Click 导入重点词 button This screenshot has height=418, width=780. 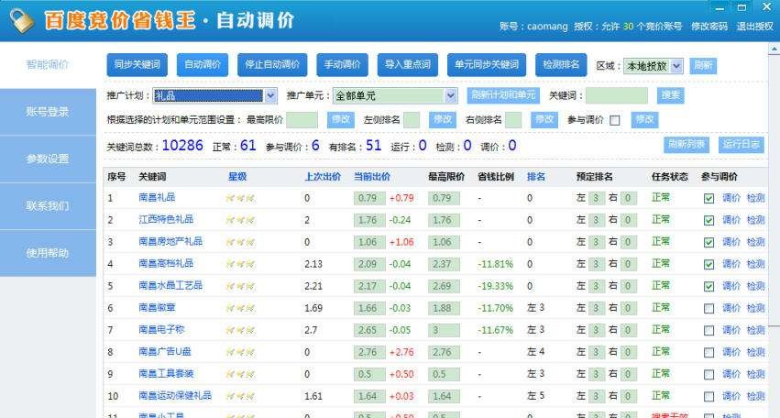pyautogui.click(x=408, y=65)
